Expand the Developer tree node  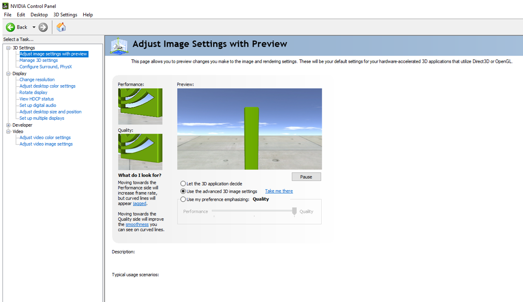click(x=8, y=125)
